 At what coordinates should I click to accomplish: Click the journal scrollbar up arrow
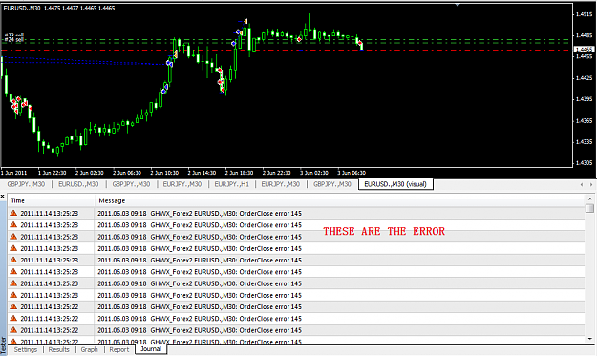point(589,199)
